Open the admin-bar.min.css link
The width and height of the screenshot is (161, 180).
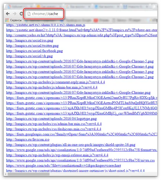point(54,124)
